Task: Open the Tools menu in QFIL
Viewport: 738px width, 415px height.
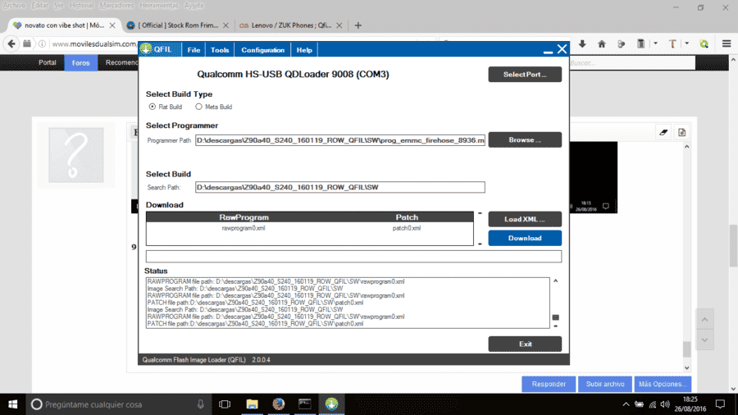Action: coord(219,50)
